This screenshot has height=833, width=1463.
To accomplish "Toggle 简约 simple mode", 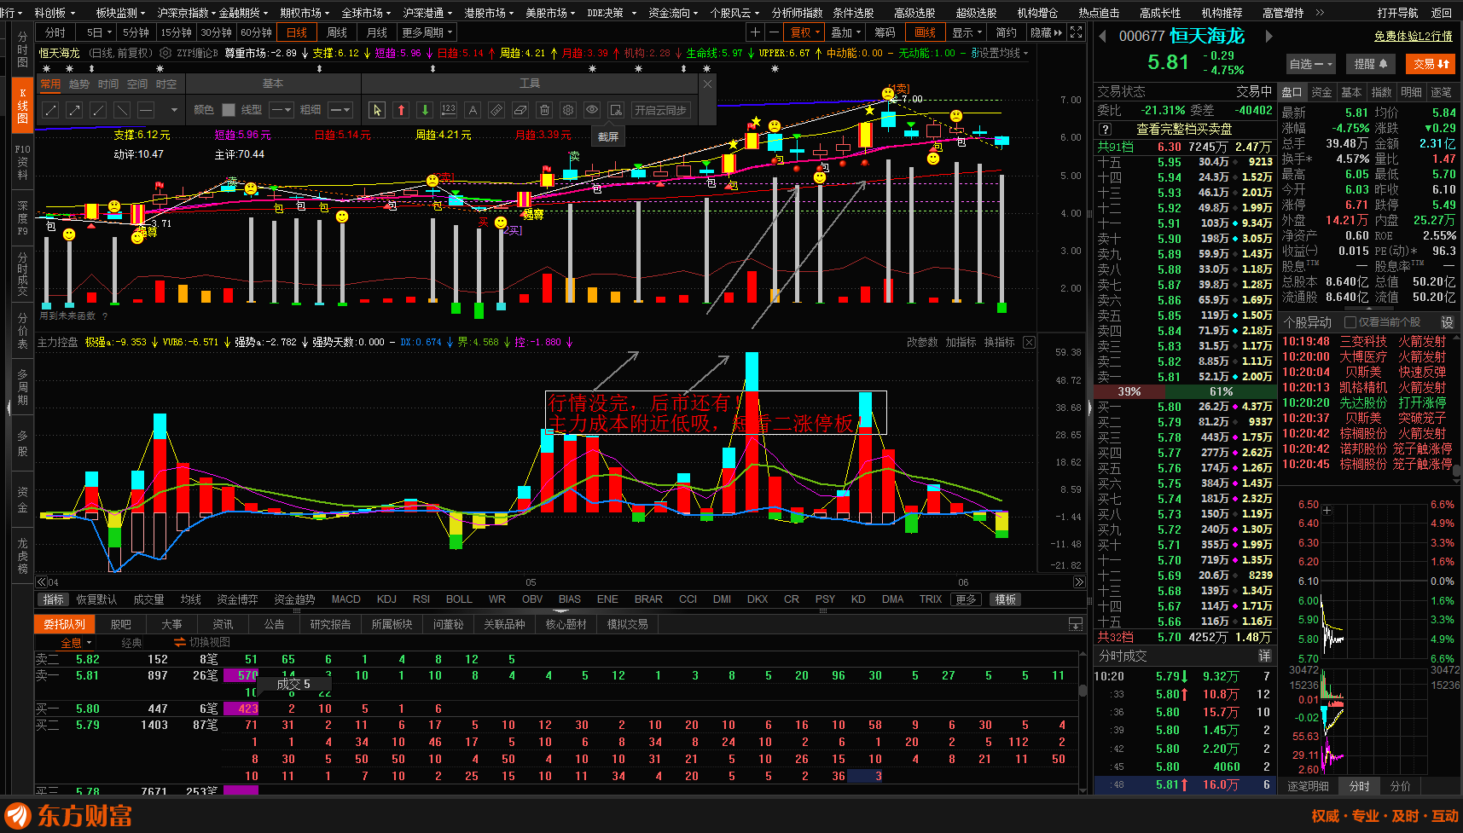I will (1007, 32).
